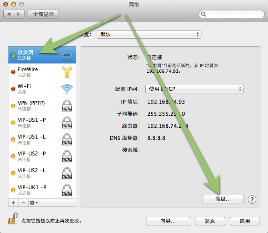
Task: Select the Ethernet 以太网 service in the sidebar
Action: coord(42,55)
